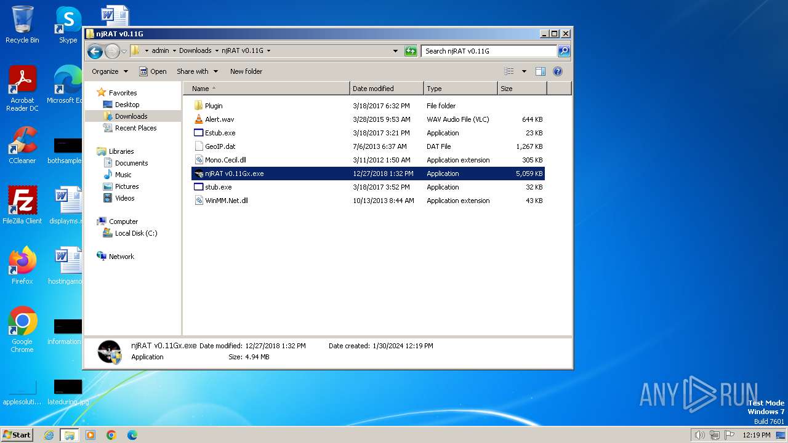Open Microsoft Edge from the taskbar
788x443 pixels.
[132, 435]
